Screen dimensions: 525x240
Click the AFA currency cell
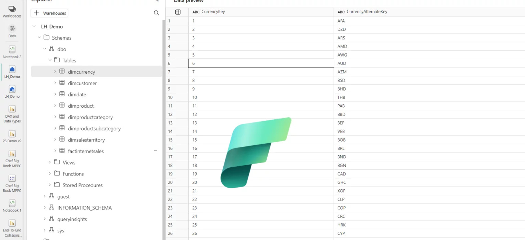click(x=429, y=21)
